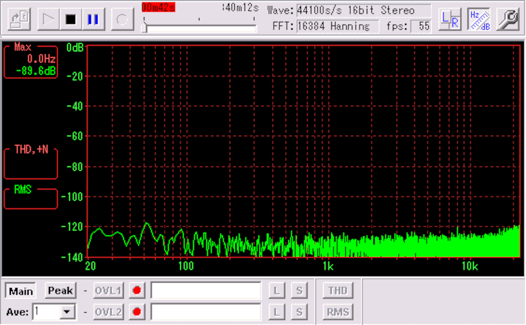Pause playback with the blue pause button
Viewport: 526px width, 325px height.
pyautogui.click(x=93, y=20)
